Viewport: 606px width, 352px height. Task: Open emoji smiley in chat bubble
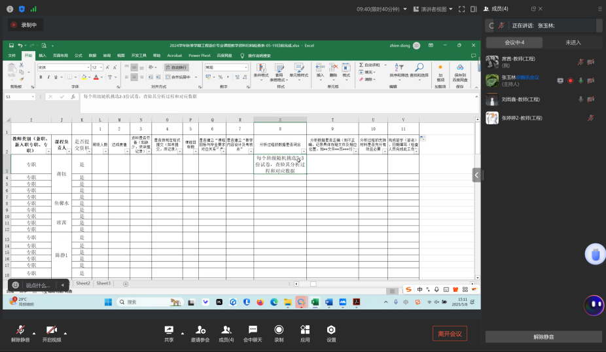[x=16, y=285]
